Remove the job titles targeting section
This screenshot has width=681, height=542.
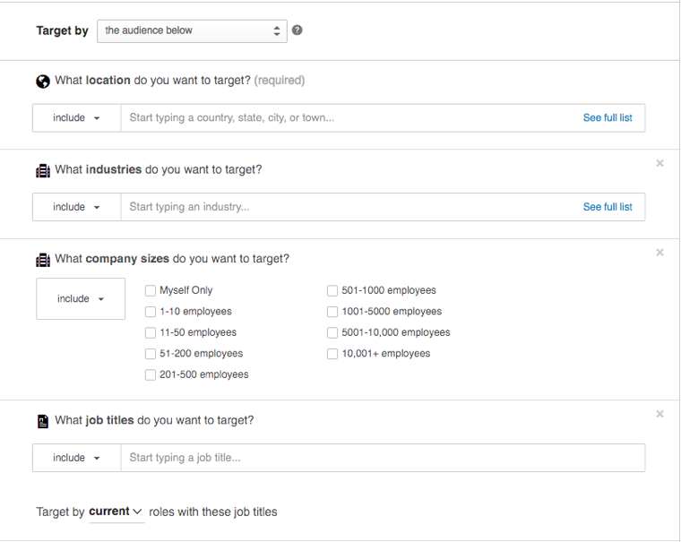point(659,414)
